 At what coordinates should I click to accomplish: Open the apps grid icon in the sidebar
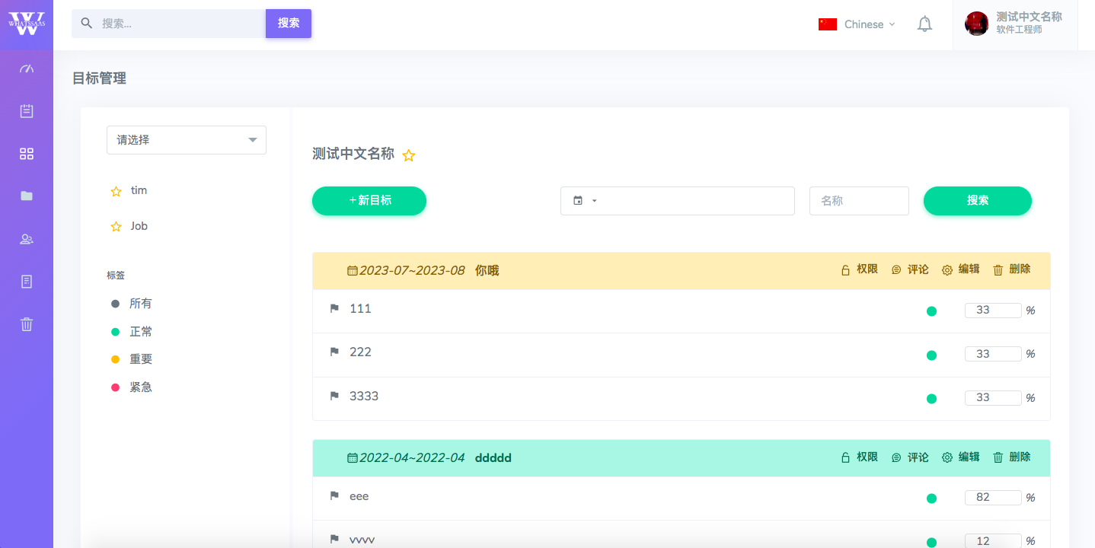[27, 153]
